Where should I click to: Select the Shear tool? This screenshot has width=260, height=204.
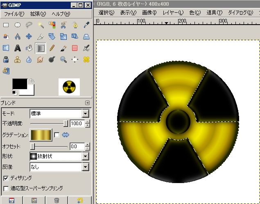[x=75, y=37]
